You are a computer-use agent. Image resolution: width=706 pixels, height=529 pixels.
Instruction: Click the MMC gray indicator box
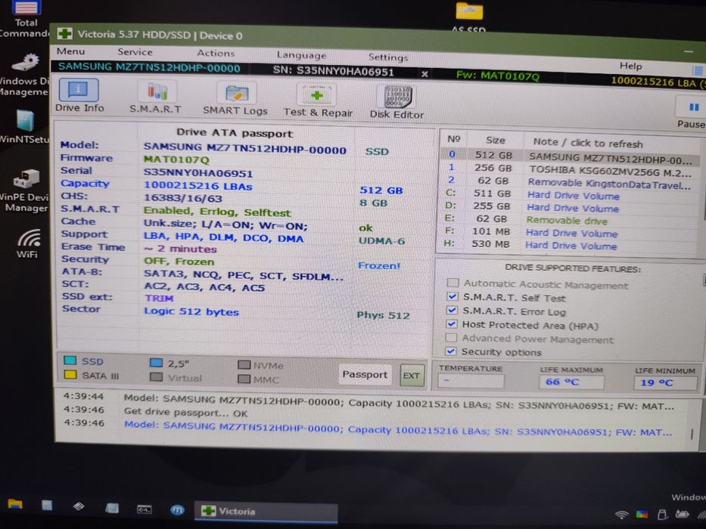click(244, 379)
